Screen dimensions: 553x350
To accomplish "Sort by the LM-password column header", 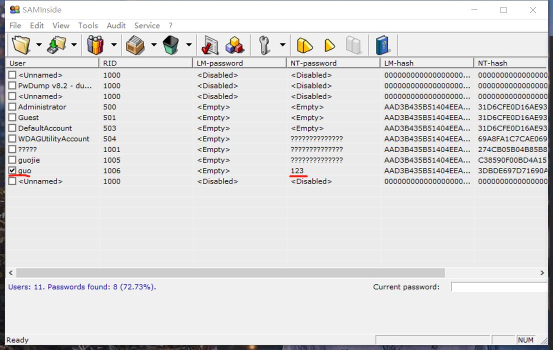I will (x=239, y=63).
